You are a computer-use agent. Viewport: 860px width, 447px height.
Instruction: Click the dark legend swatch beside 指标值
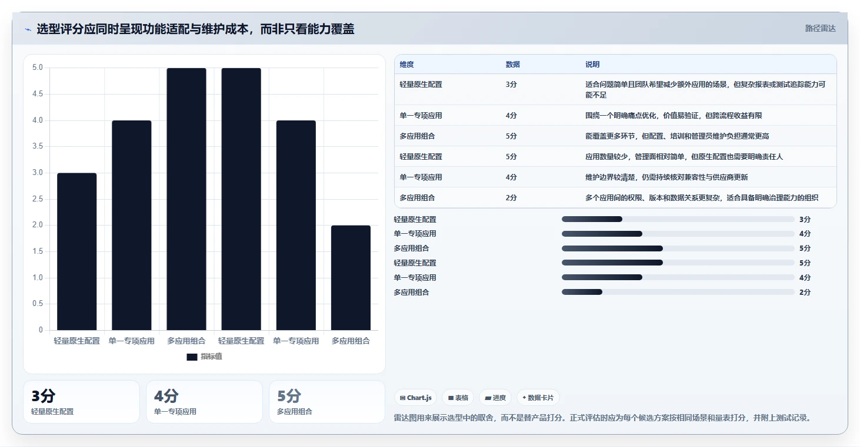pyautogui.click(x=192, y=357)
